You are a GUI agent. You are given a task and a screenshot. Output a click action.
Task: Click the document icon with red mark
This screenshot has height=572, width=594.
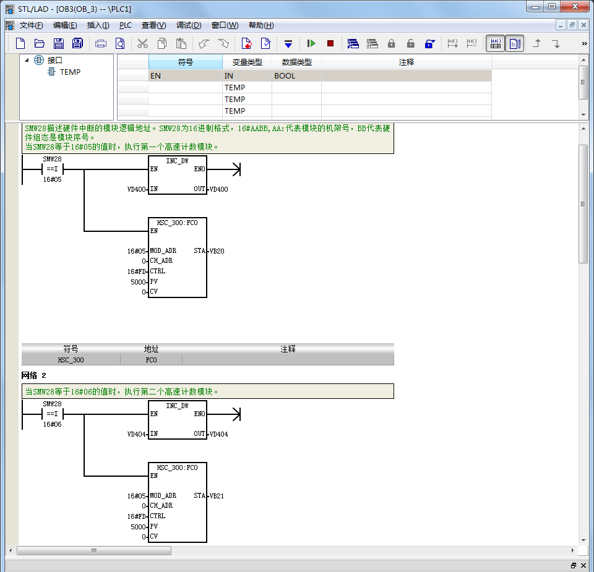[247, 43]
